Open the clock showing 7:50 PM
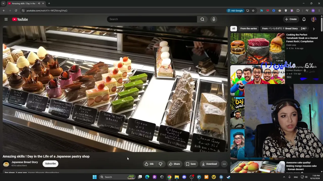 316,177
